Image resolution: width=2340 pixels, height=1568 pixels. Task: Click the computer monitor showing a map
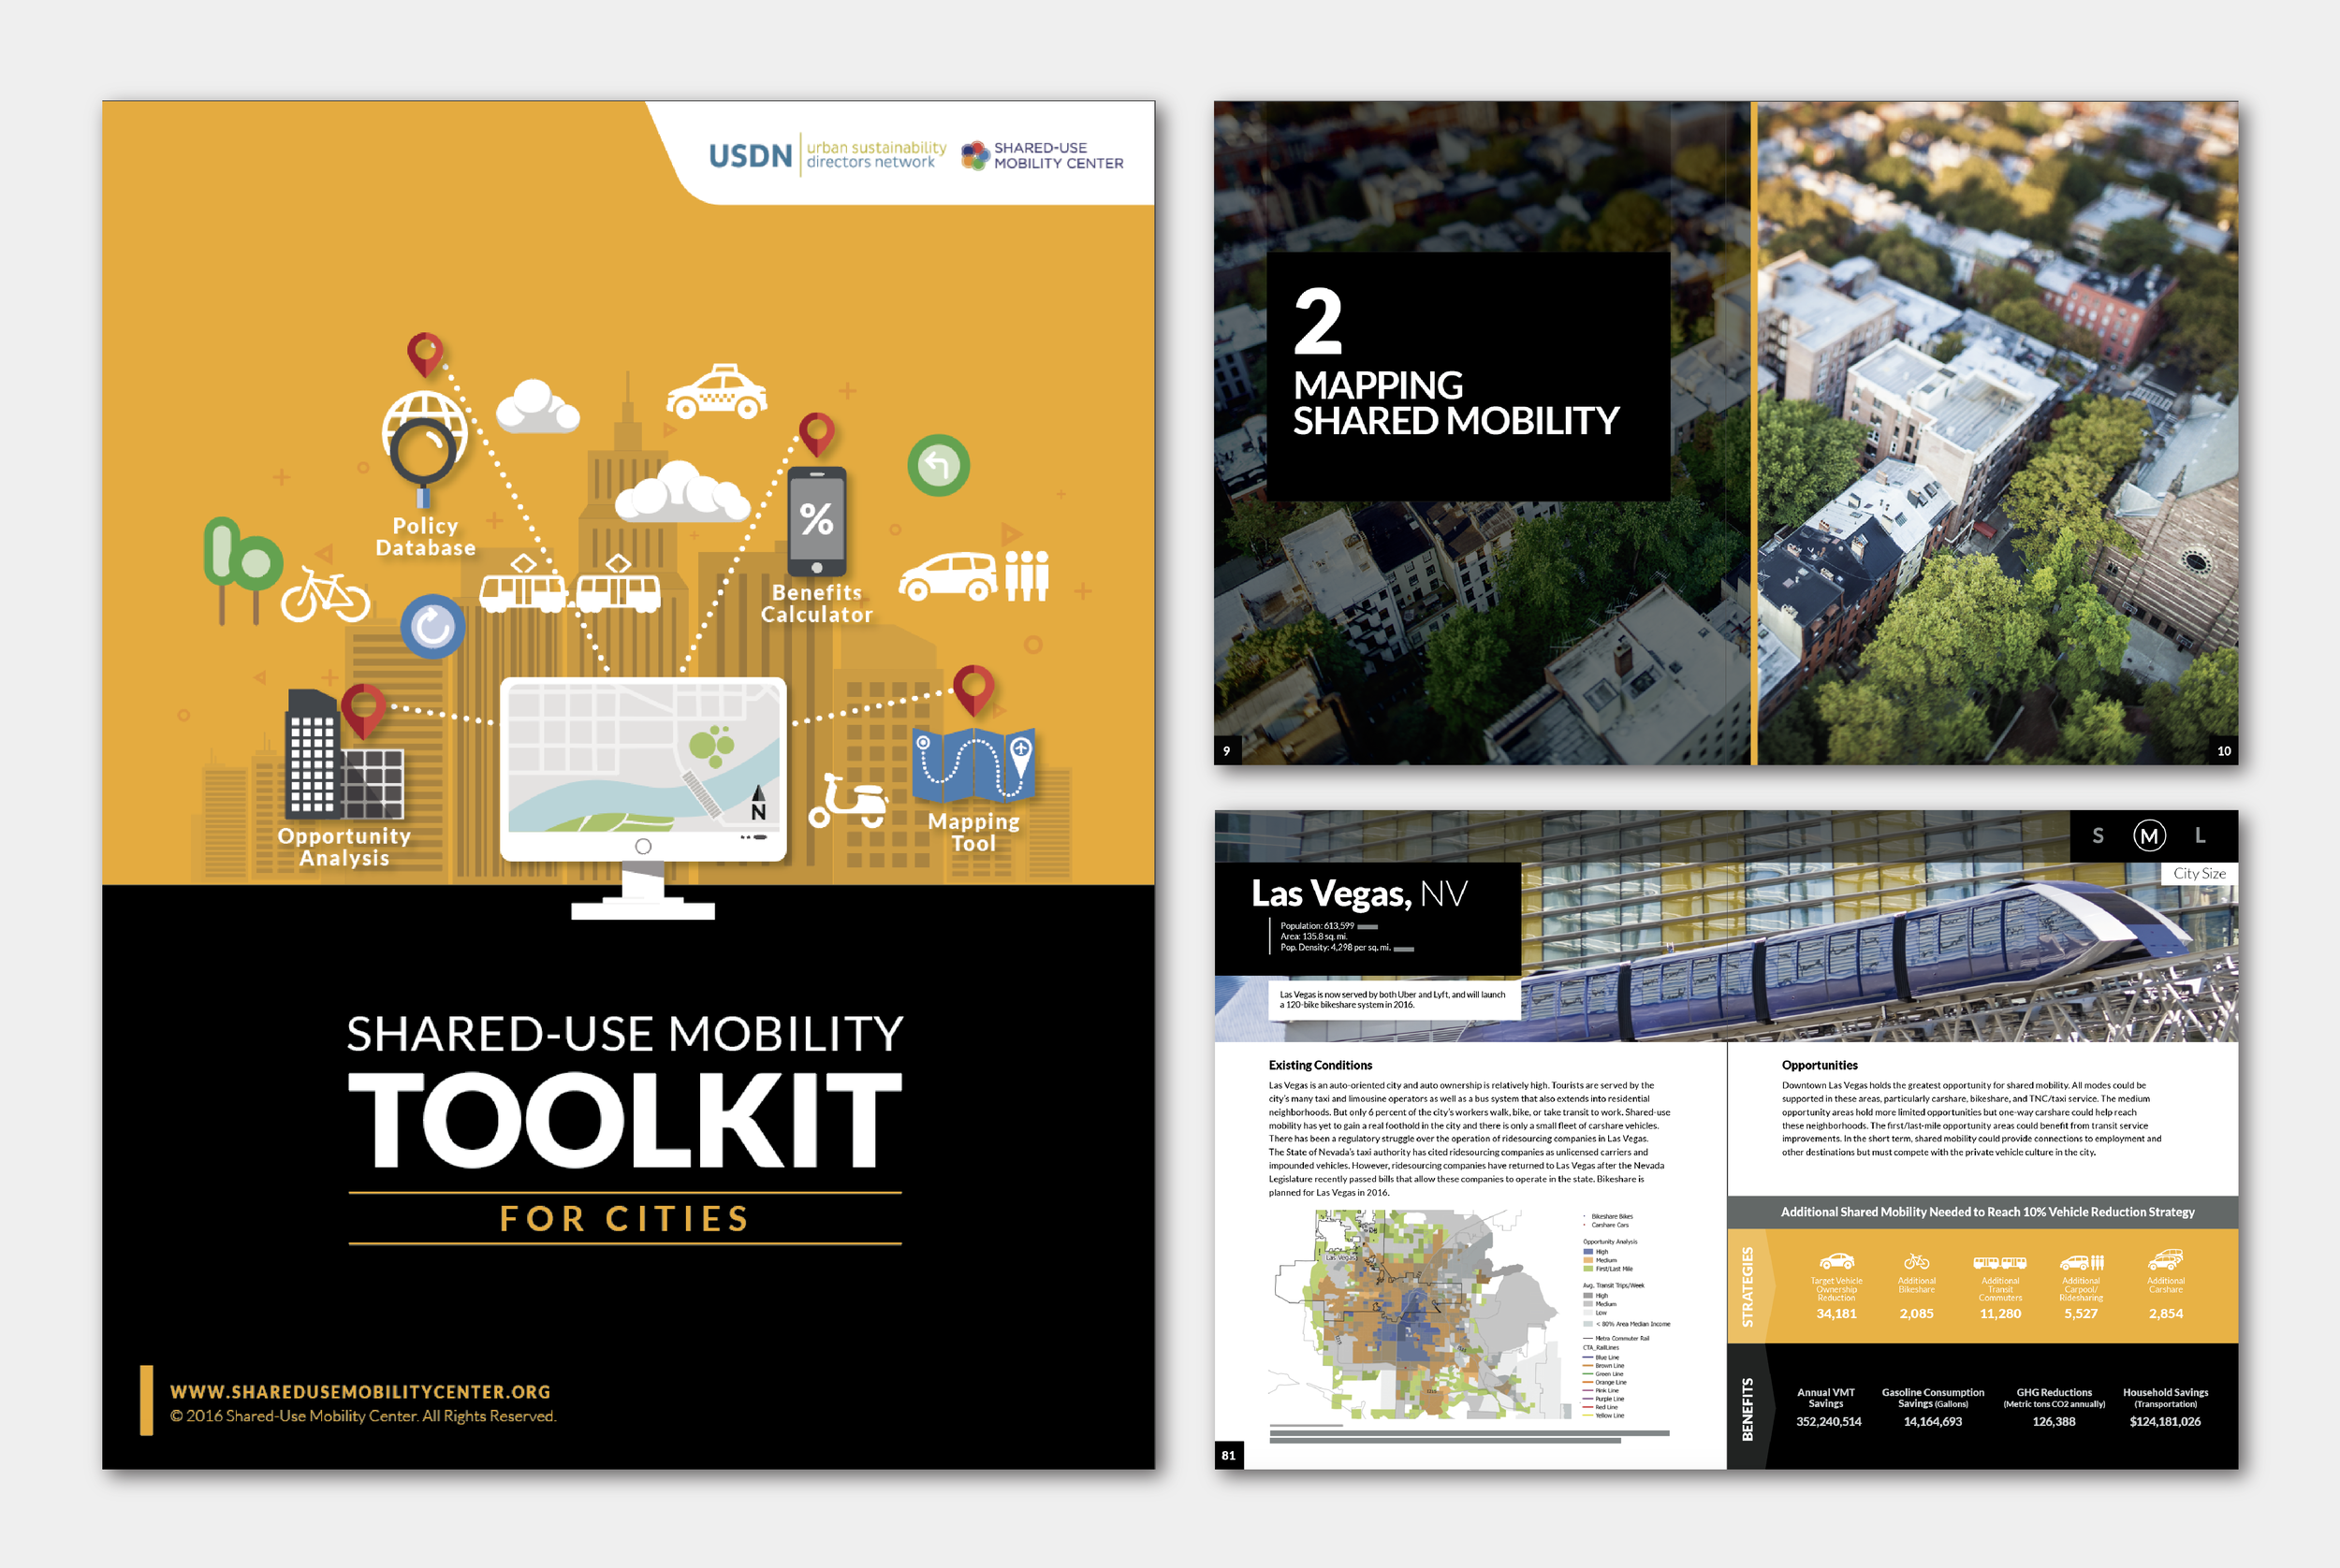(x=643, y=798)
